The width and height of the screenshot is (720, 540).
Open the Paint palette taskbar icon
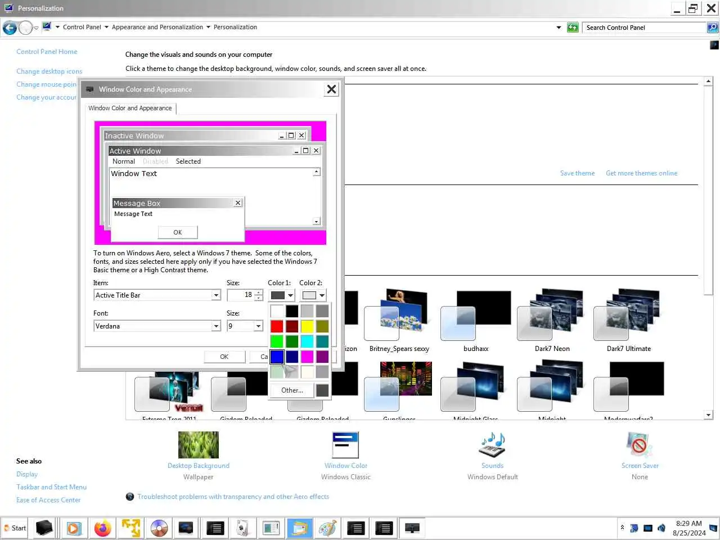327,528
